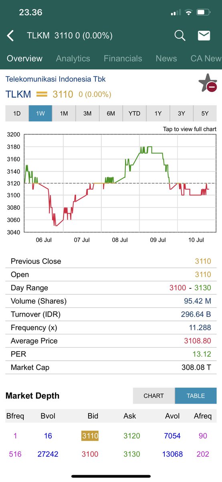Tap the battery icon in status bar
Image resolution: width=222 pixels, height=482 pixels.
(204, 12)
